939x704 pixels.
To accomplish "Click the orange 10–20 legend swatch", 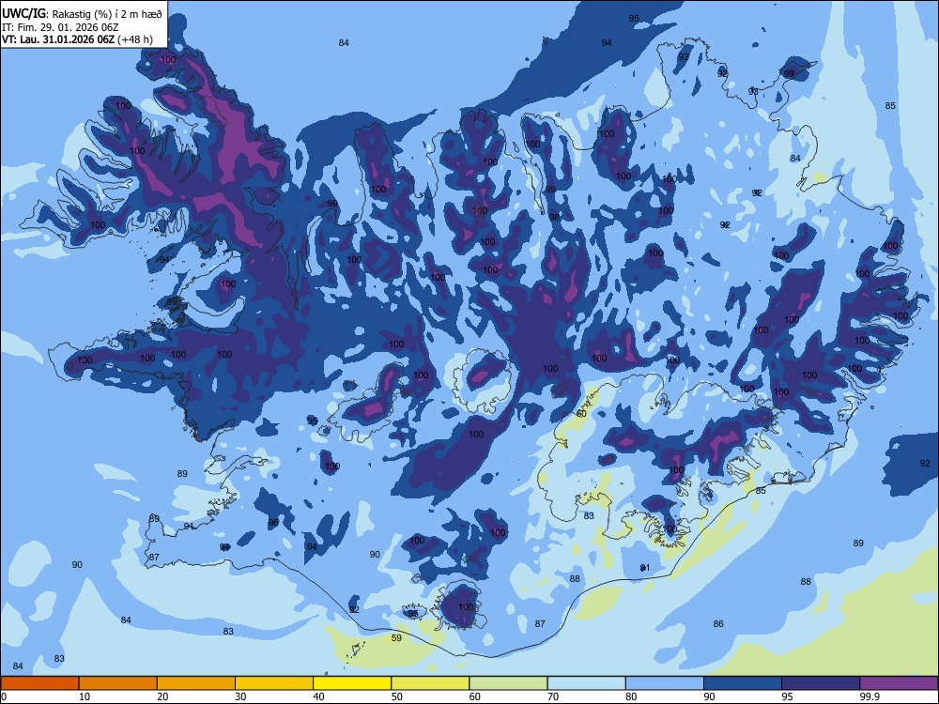I will pyautogui.click(x=118, y=683).
